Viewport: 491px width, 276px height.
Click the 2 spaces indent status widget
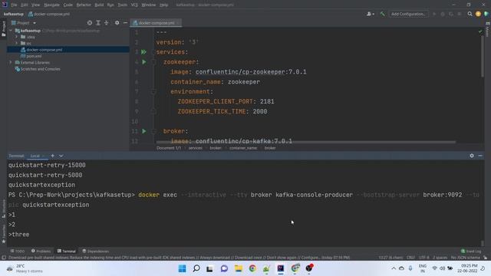(440, 258)
